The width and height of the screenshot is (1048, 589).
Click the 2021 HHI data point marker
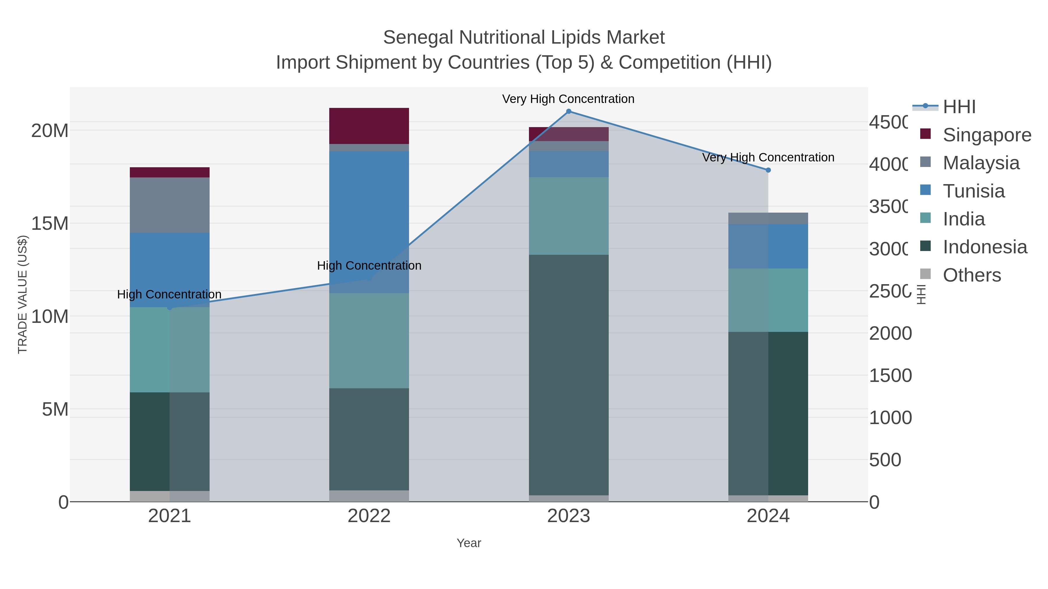pyautogui.click(x=170, y=308)
